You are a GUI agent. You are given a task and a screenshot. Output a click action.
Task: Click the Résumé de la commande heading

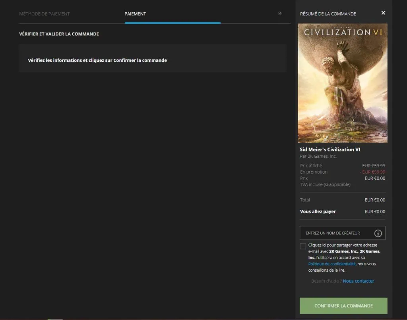[x=328, y=14]
